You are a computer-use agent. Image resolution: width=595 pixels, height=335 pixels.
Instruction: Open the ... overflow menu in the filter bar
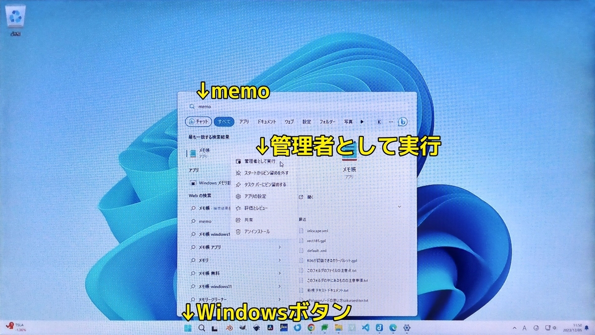pos(391,122)
